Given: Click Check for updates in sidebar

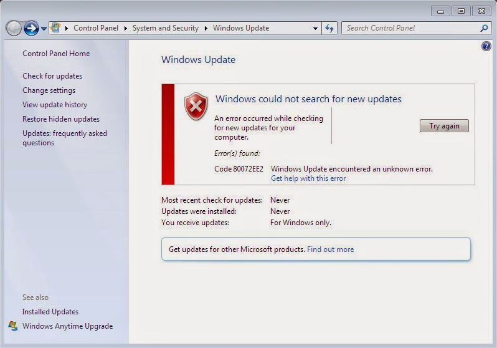Looking at the screenshot, I should [x=52, y=76].
